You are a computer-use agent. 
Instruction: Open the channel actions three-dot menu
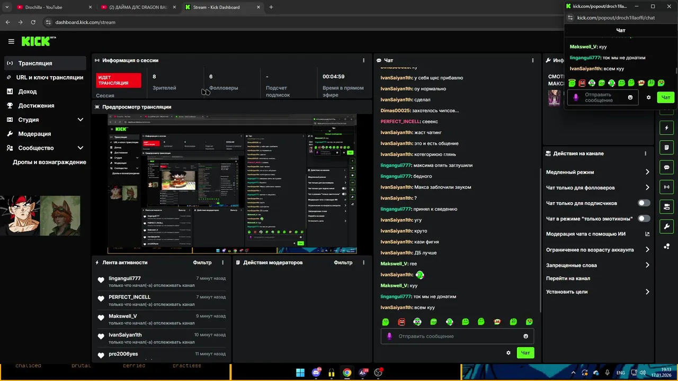coord(645,153)
